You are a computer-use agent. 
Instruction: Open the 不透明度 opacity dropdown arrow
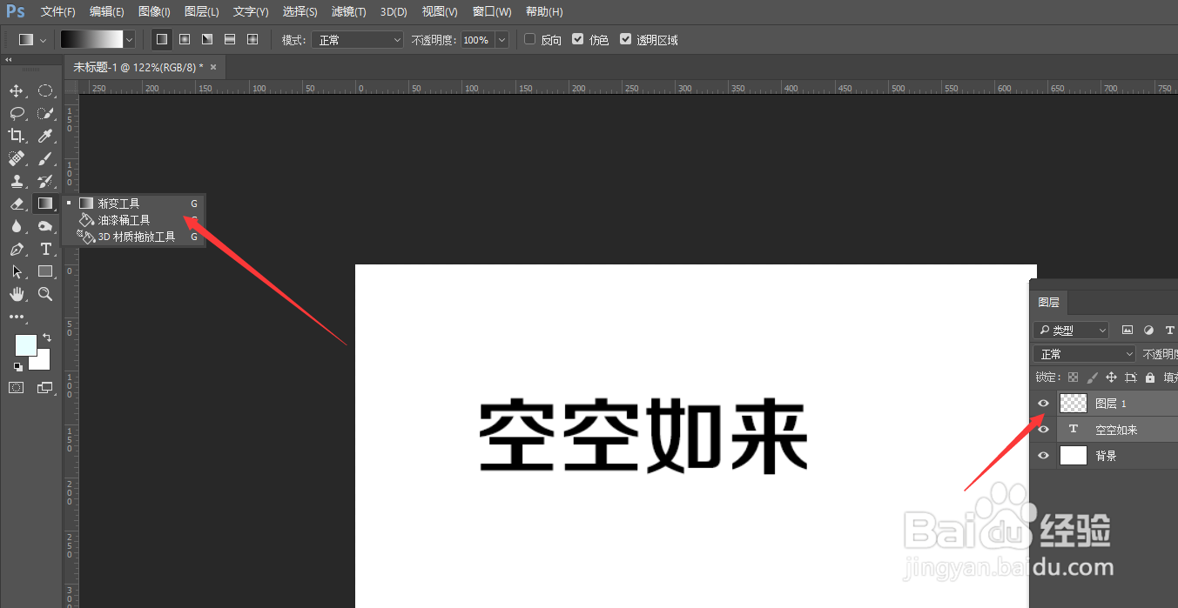501,39
